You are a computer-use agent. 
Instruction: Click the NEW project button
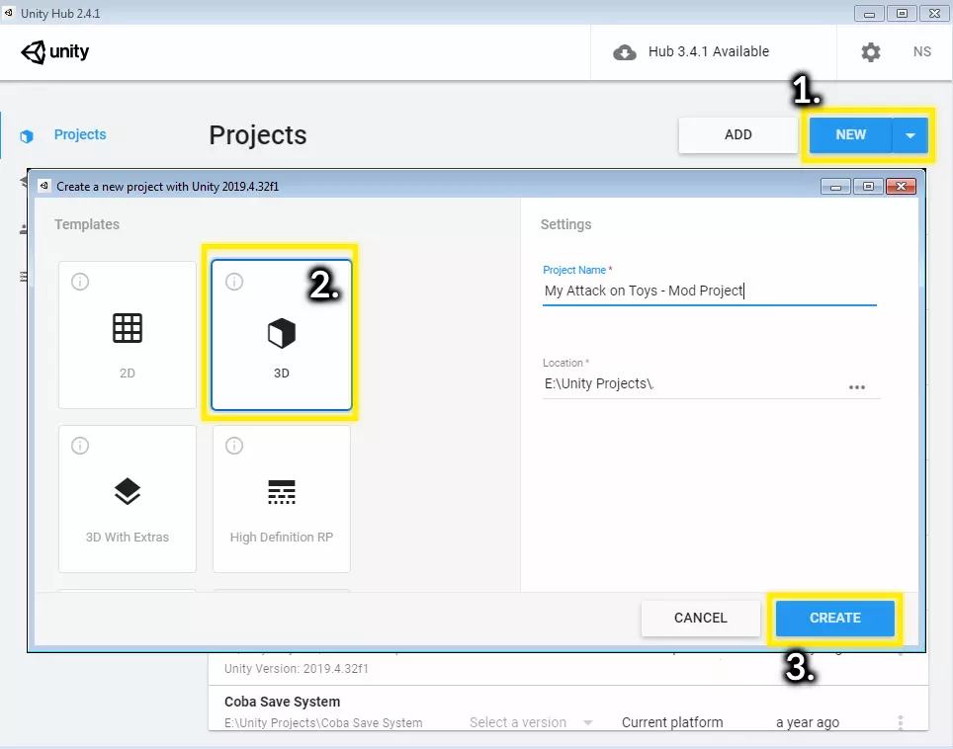(x=850, y=134)
